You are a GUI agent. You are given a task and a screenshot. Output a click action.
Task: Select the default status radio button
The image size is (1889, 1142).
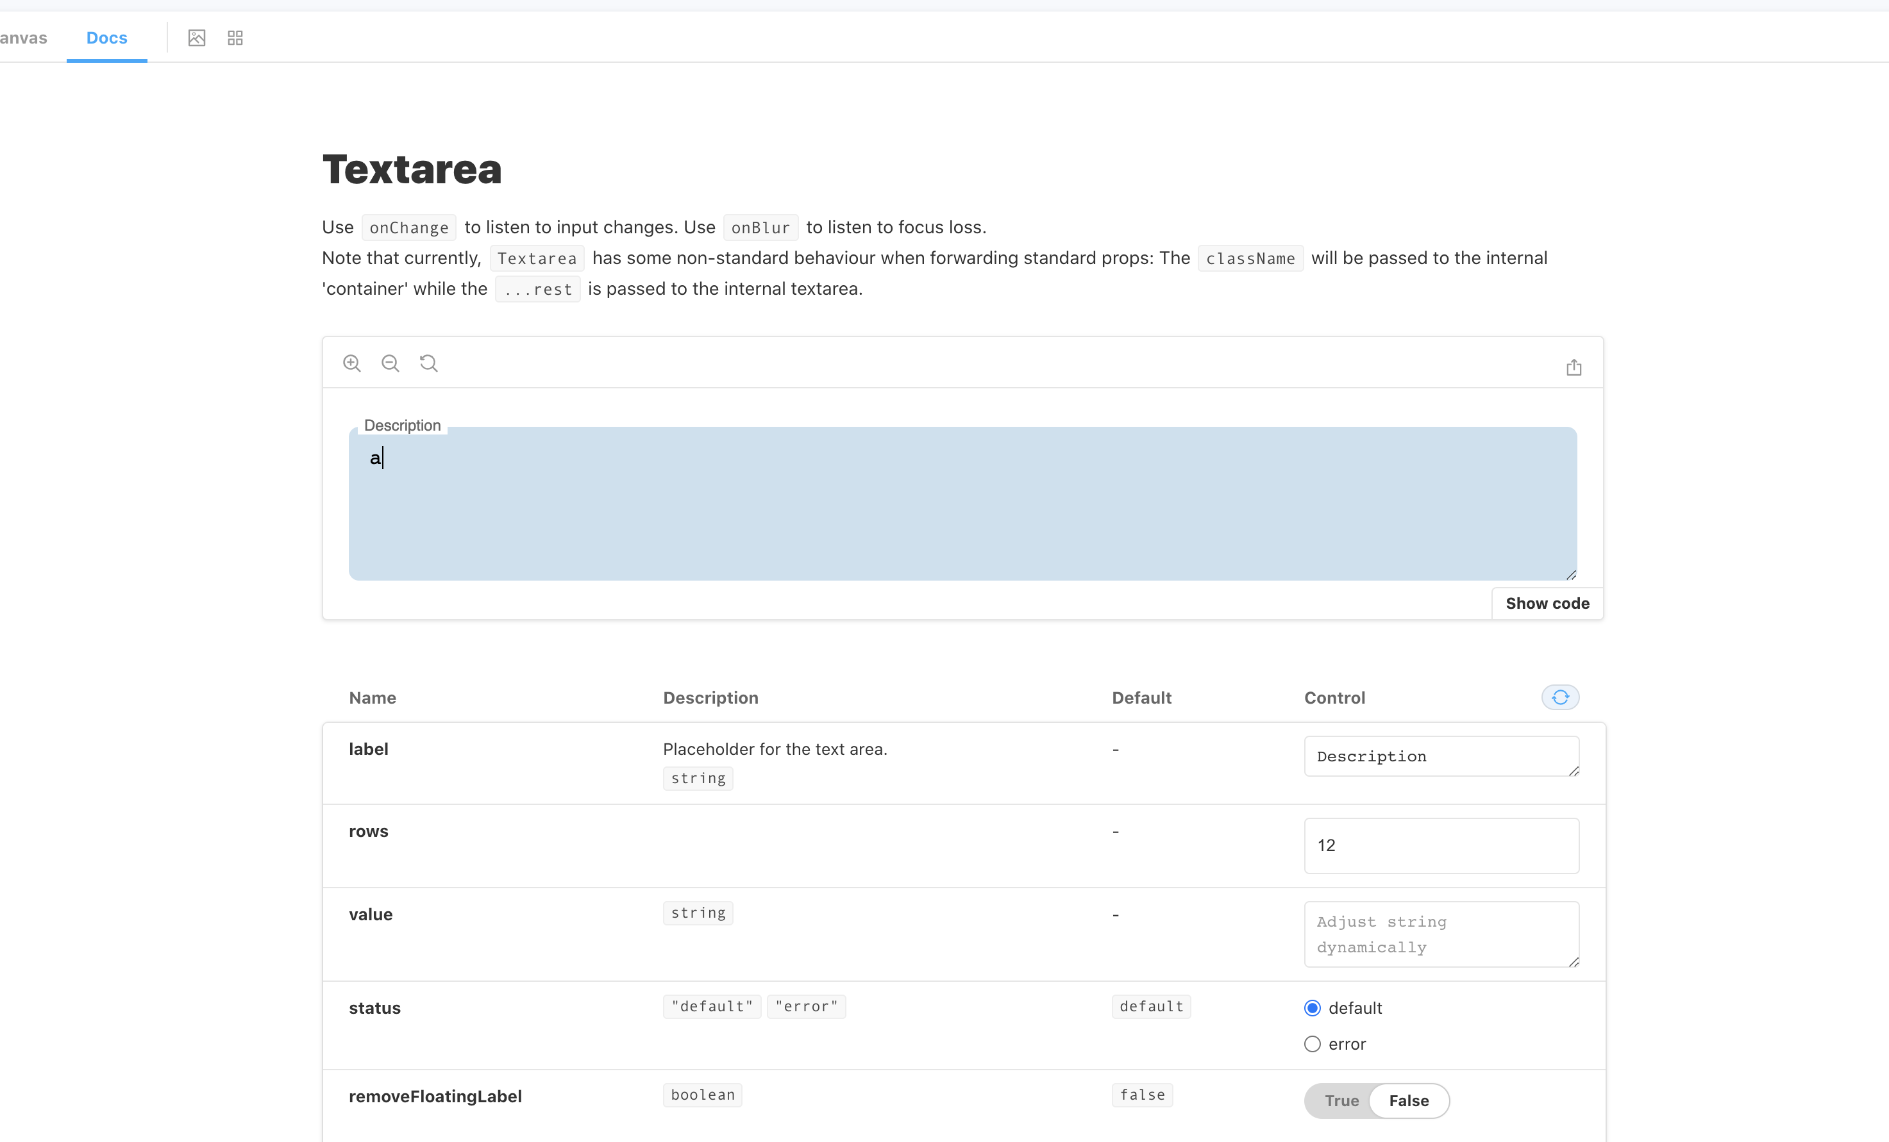(1313, 1008)
